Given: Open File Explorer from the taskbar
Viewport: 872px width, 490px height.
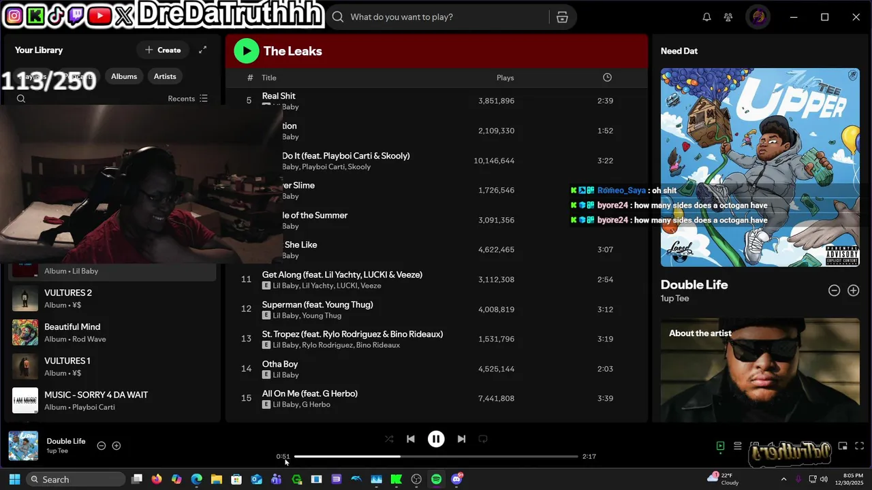Looking at the screenshot, I should click(217, 479).
